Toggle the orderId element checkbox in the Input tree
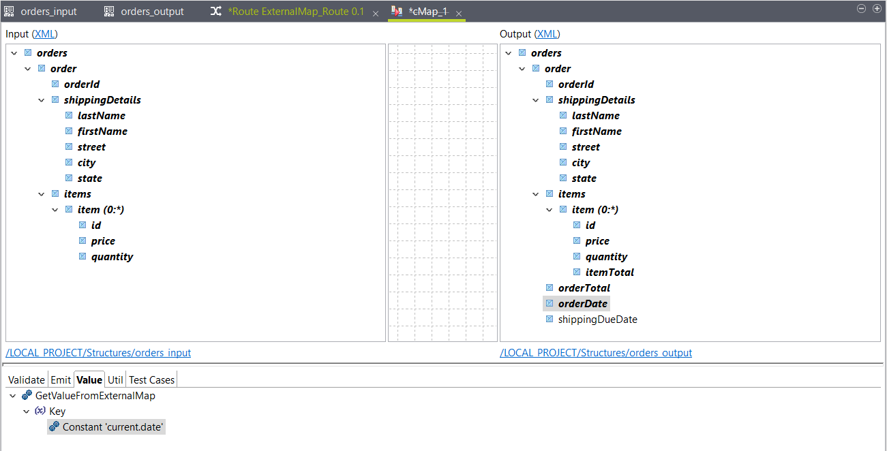Screen dimensions: 887x451 55,83
